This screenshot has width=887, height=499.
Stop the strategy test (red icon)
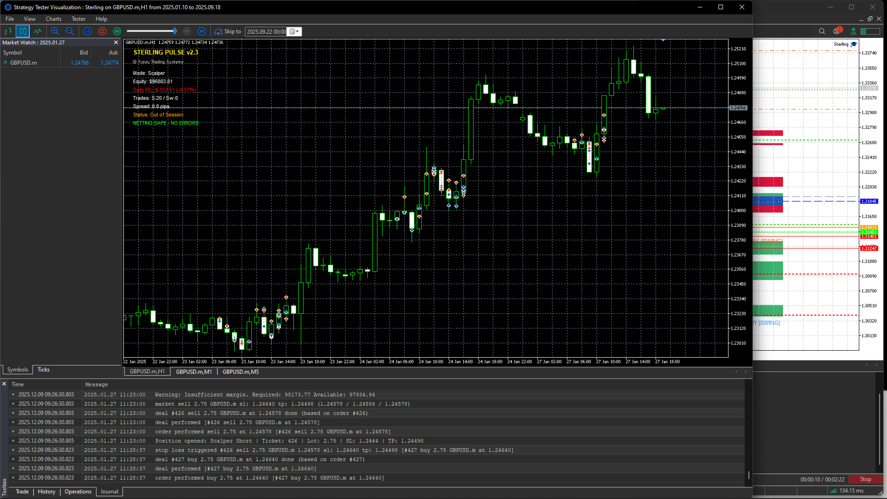pos(102,31)
